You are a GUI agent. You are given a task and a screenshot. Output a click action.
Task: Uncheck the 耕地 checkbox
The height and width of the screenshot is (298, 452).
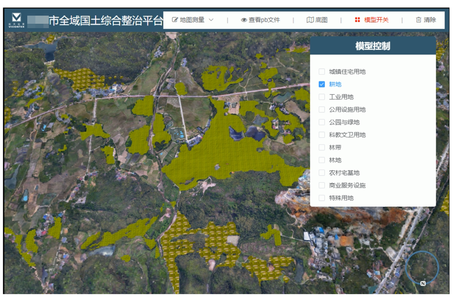[322, 84]
